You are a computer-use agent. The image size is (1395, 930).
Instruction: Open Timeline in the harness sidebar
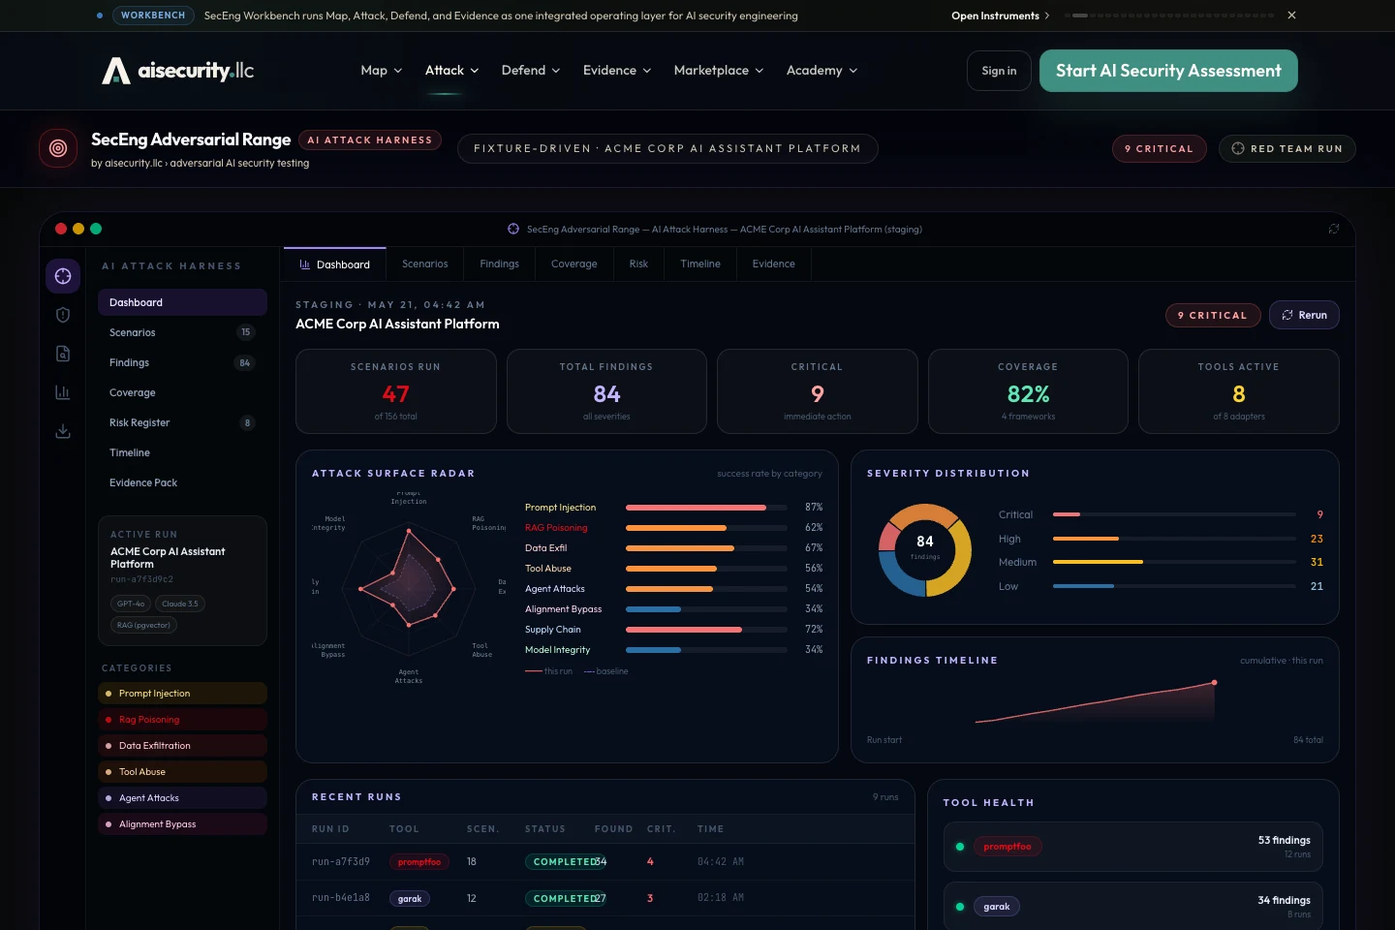pos(182,452)
